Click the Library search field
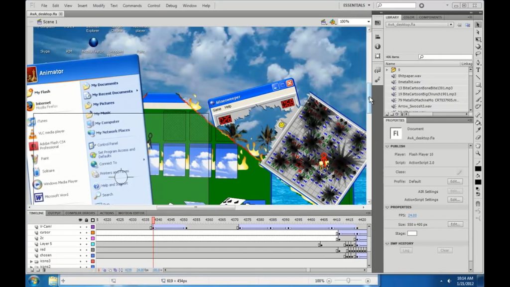Screen dimensions: 510x287 point(445,57)
